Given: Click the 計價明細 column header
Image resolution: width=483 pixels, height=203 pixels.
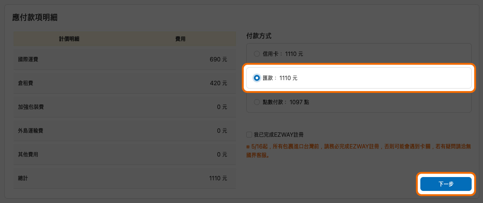Looking at the screenshot, I should pyautogui.click(x=69, y=39).
